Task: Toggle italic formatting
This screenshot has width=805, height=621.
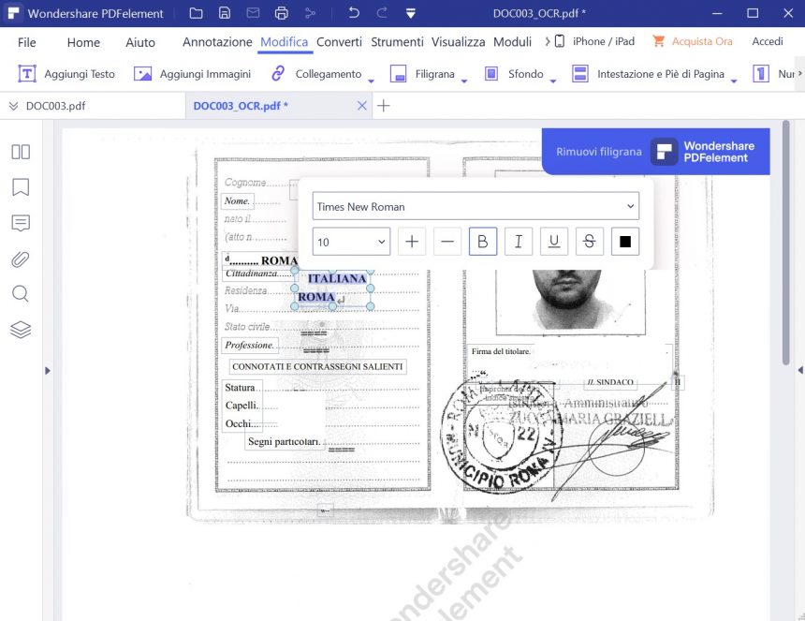Action: tap(519, 242)
